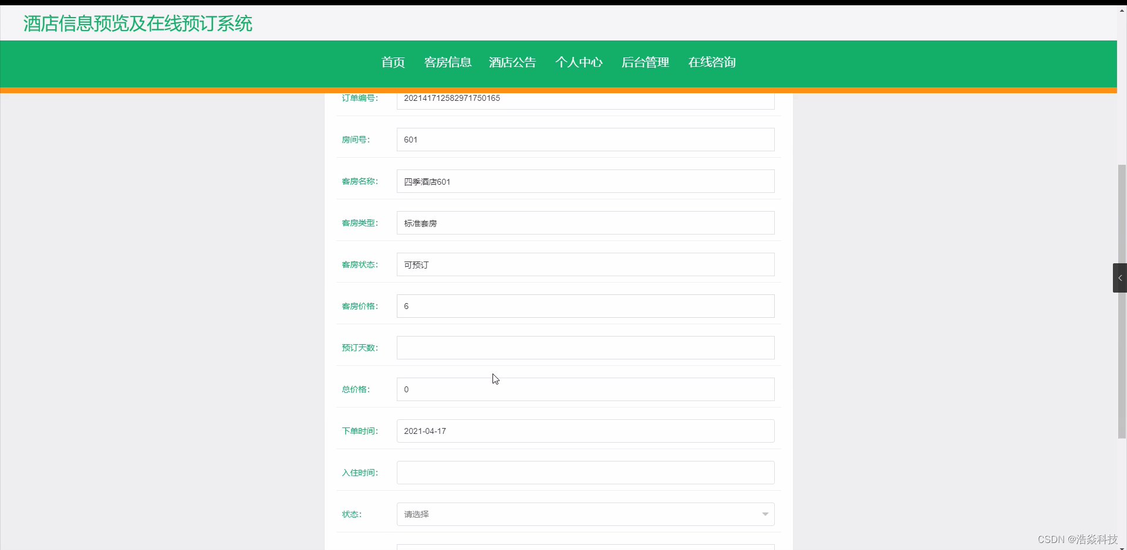Select the 订单编号 field with the order number
Viewport: 1127px width, 550px height.
click(x=585, y=99)
